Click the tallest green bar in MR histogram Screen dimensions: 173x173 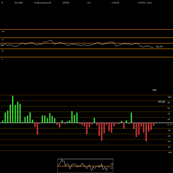tap(13, 109)
